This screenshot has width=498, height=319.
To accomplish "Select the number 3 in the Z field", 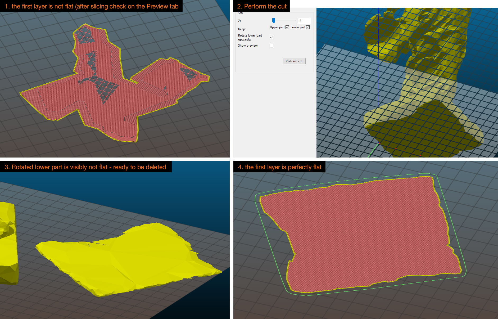I will (300, 21).
